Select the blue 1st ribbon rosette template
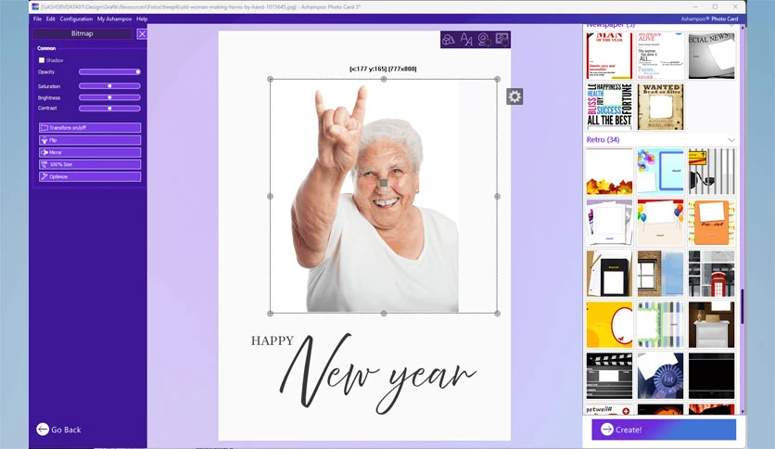 pyautogui.click(x=660, y=376)
